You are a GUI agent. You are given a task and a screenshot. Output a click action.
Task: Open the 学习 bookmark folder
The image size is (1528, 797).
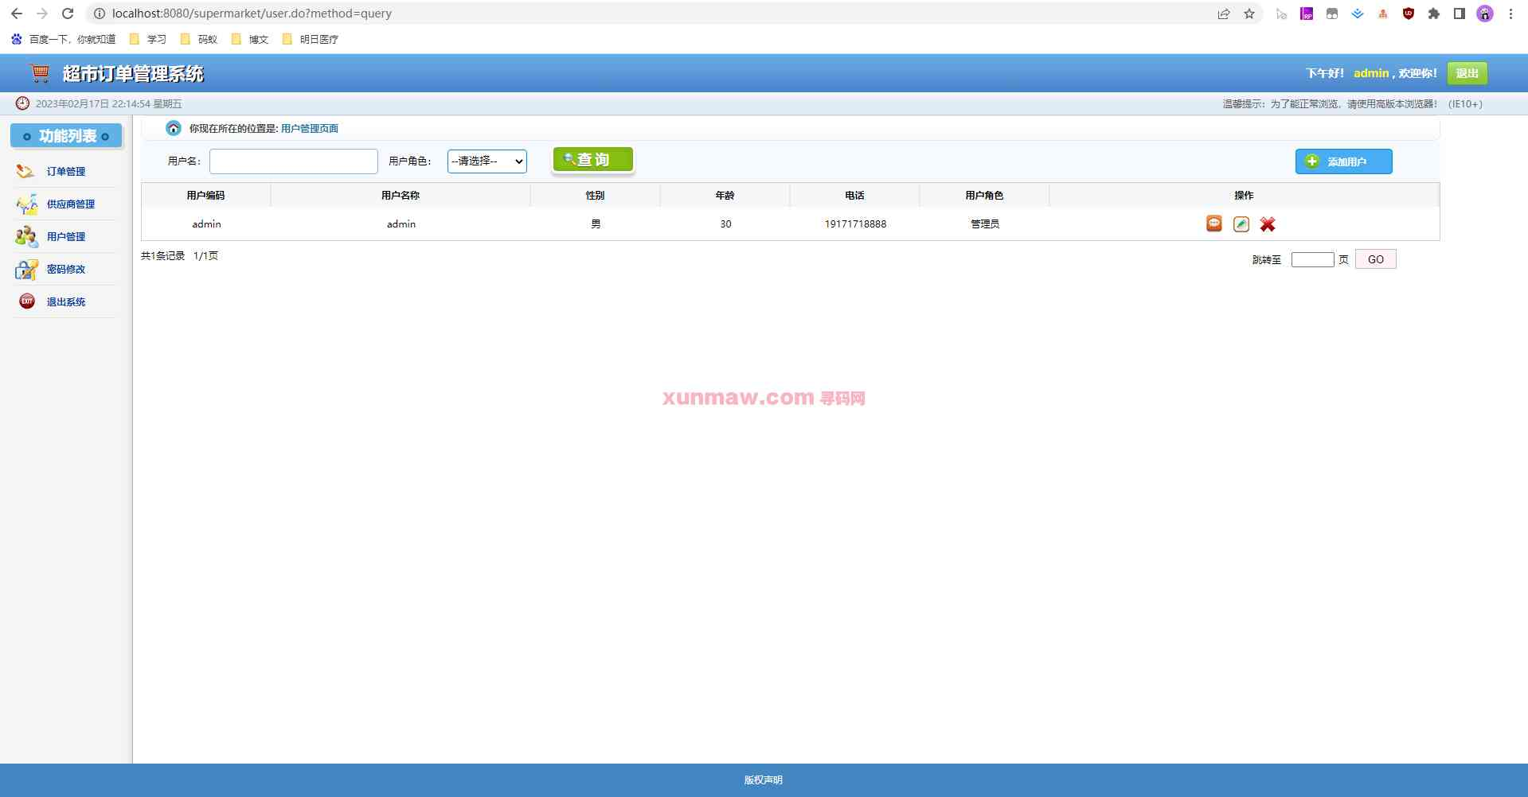pos(148,39)
